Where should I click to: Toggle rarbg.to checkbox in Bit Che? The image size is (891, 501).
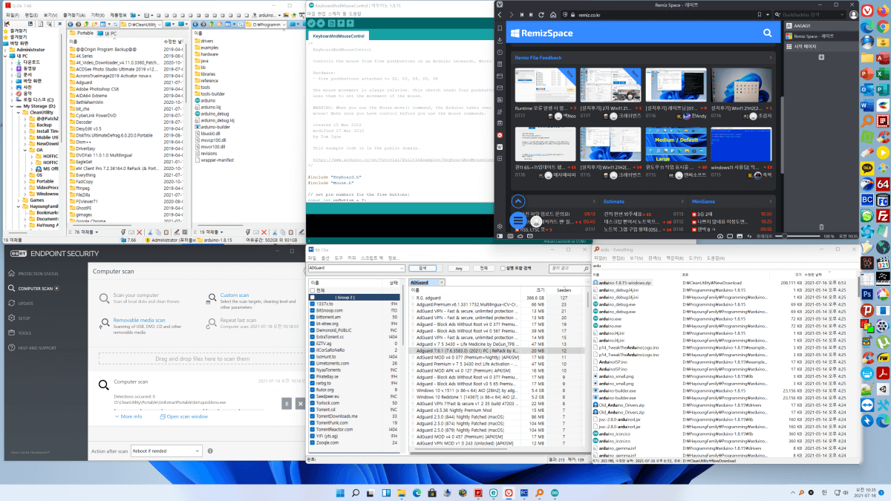313,383
